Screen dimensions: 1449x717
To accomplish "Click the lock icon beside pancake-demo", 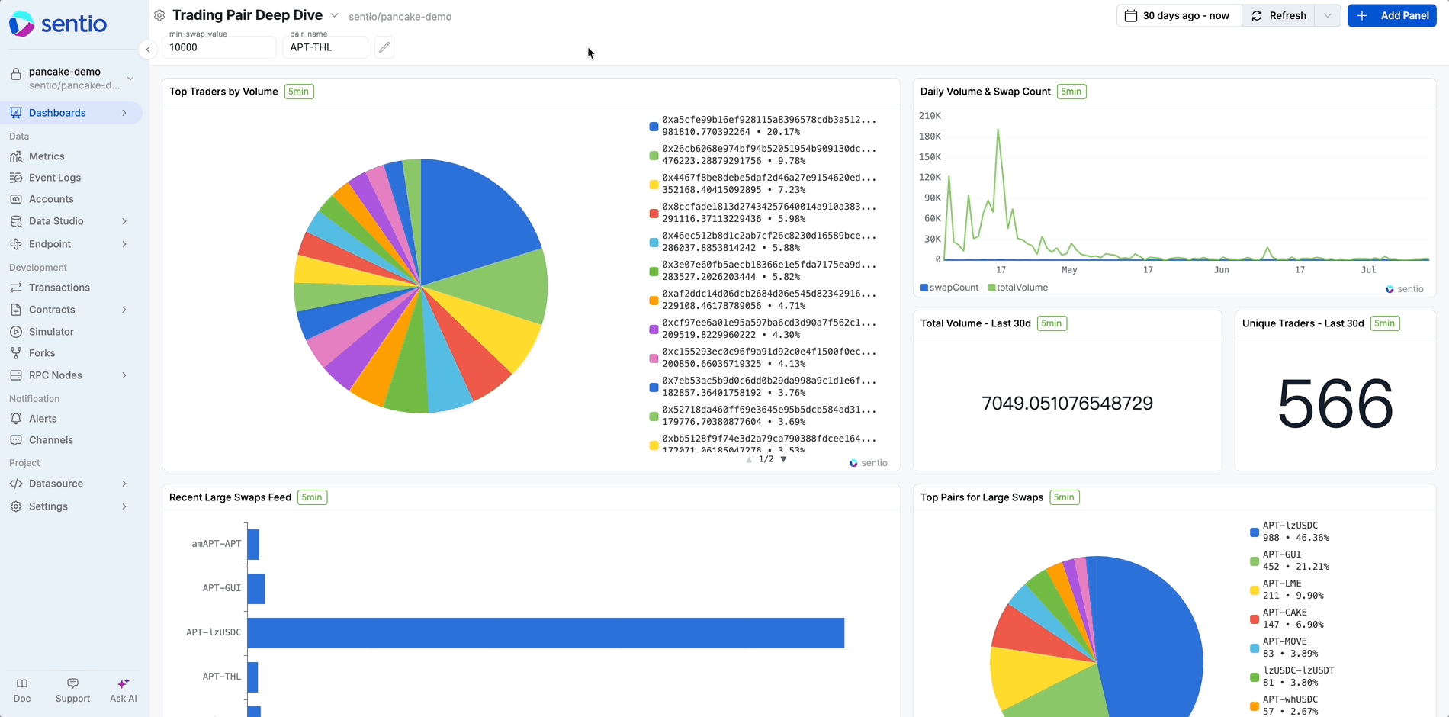I will pyautogui.click(x=15, y=74).
